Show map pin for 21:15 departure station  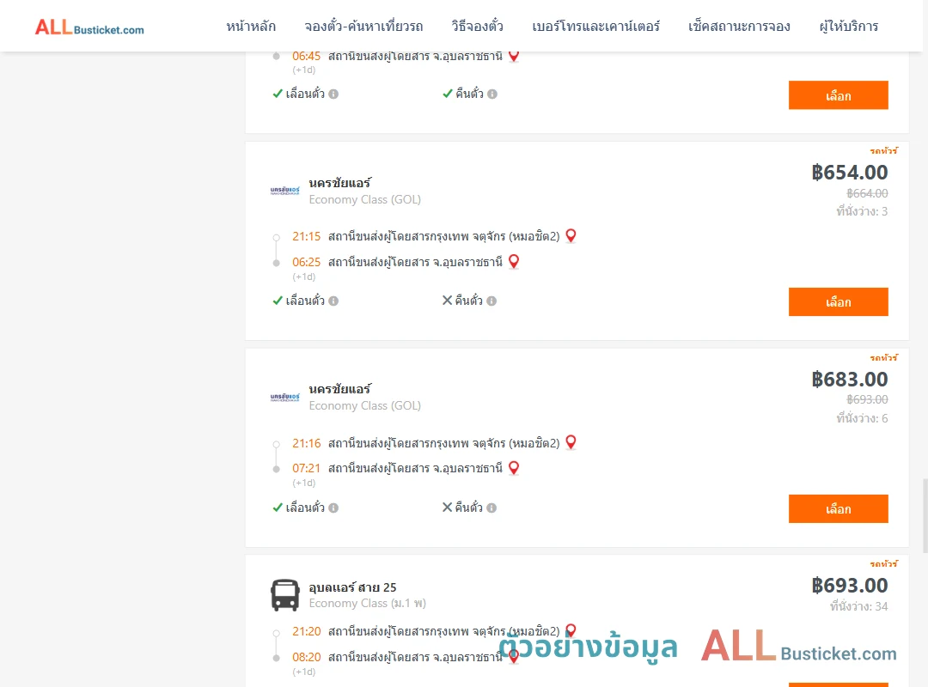click(x=571, y=235)
